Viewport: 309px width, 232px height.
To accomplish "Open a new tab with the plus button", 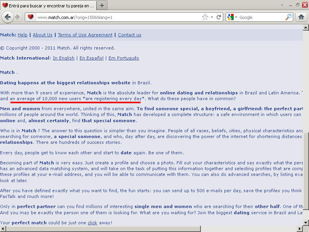I will click(102, 5).
